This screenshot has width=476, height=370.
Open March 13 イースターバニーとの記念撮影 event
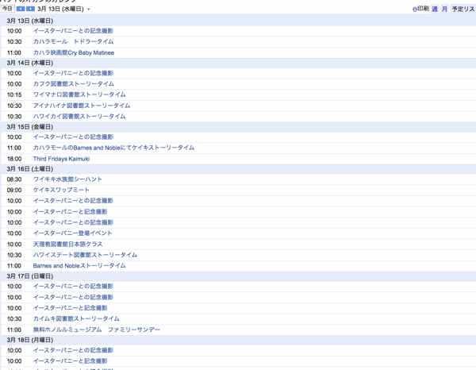73,31
